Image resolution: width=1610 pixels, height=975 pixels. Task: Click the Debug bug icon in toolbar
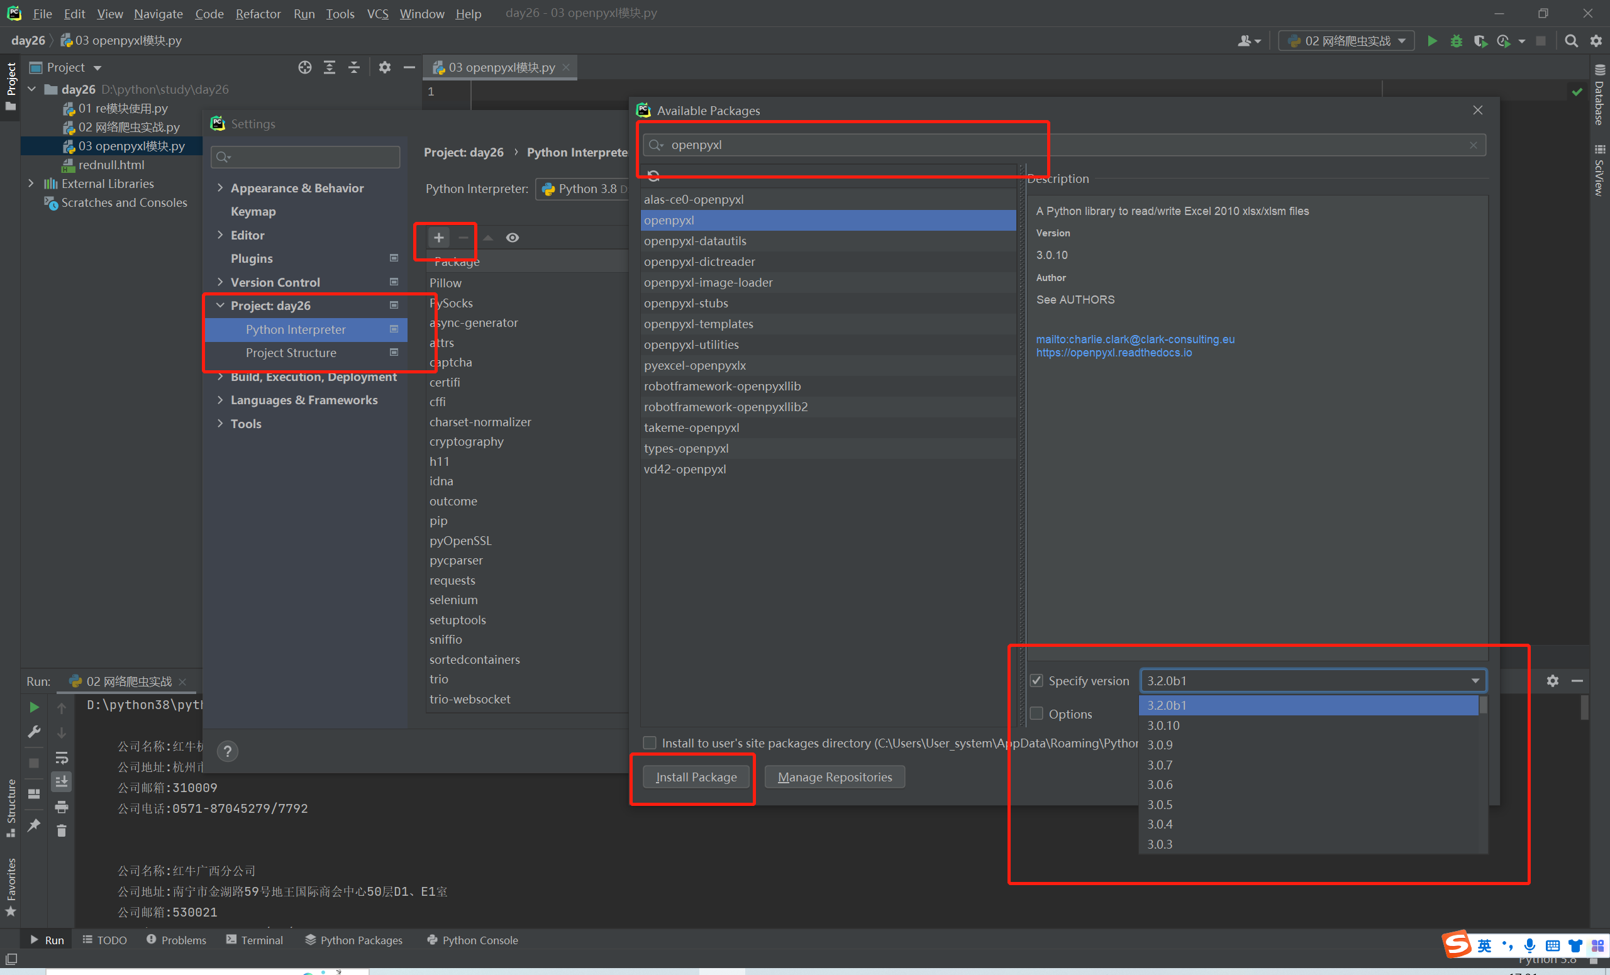[x=1456, y=41]
